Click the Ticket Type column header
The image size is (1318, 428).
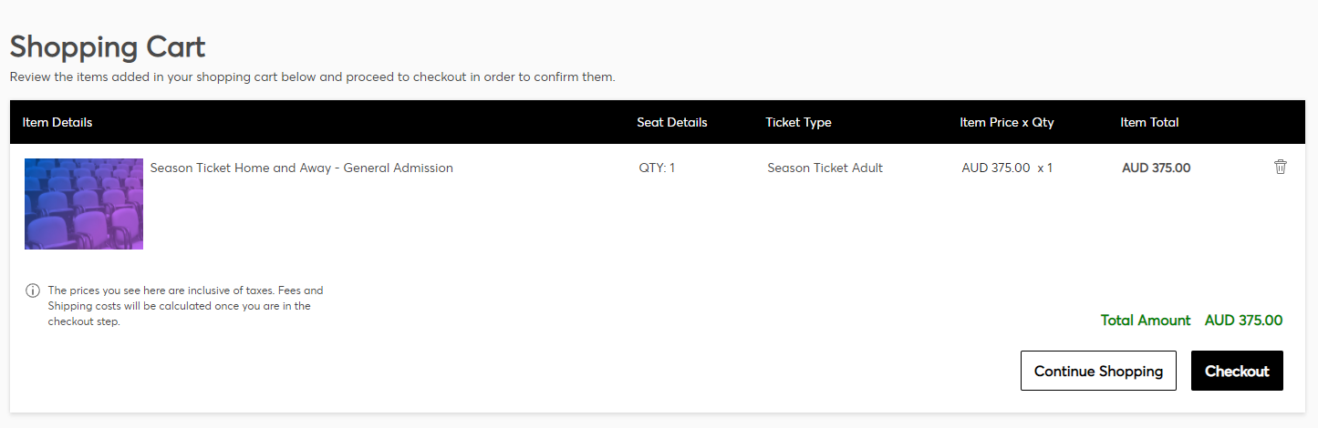point(798,122)
